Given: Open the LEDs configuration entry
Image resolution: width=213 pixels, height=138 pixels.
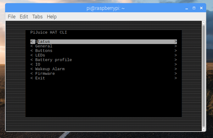Looking at the screenshot, I should pyautogui.click(x=104, y=55).
